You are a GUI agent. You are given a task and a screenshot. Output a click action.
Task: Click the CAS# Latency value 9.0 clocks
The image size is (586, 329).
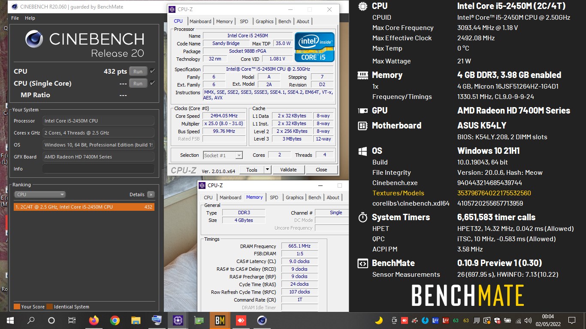click(300, 261)
